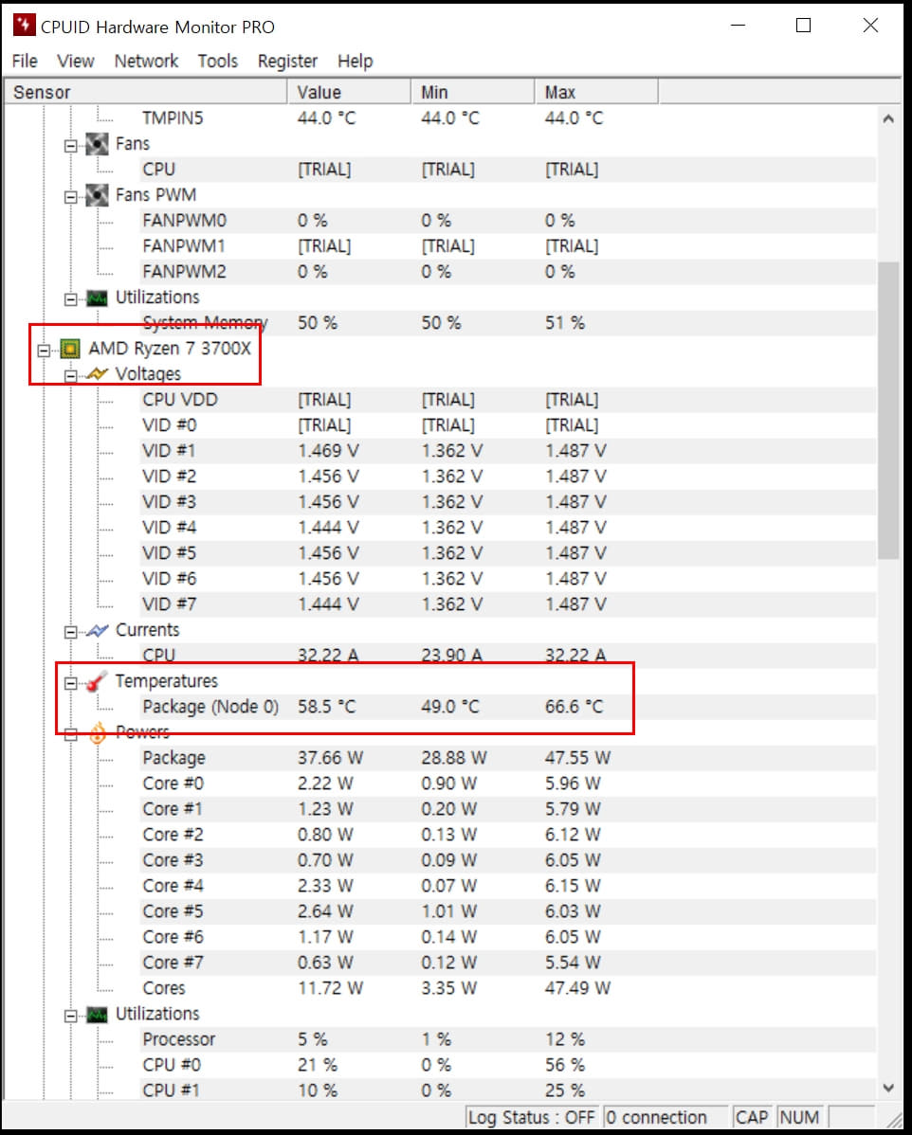The image size is (912, 1135).
Task: Collapse the Currents group
Action: 70,632
